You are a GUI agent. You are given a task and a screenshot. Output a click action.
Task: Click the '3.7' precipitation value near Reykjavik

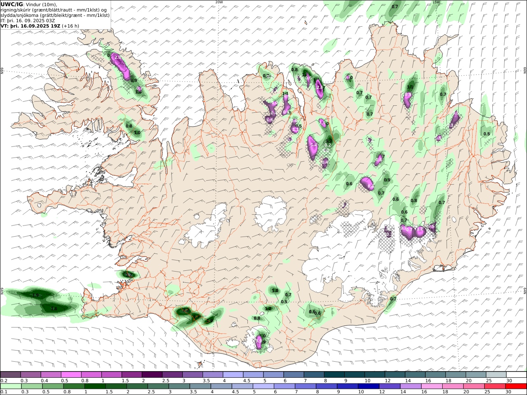pyautogui.click(x=128, y=275)
